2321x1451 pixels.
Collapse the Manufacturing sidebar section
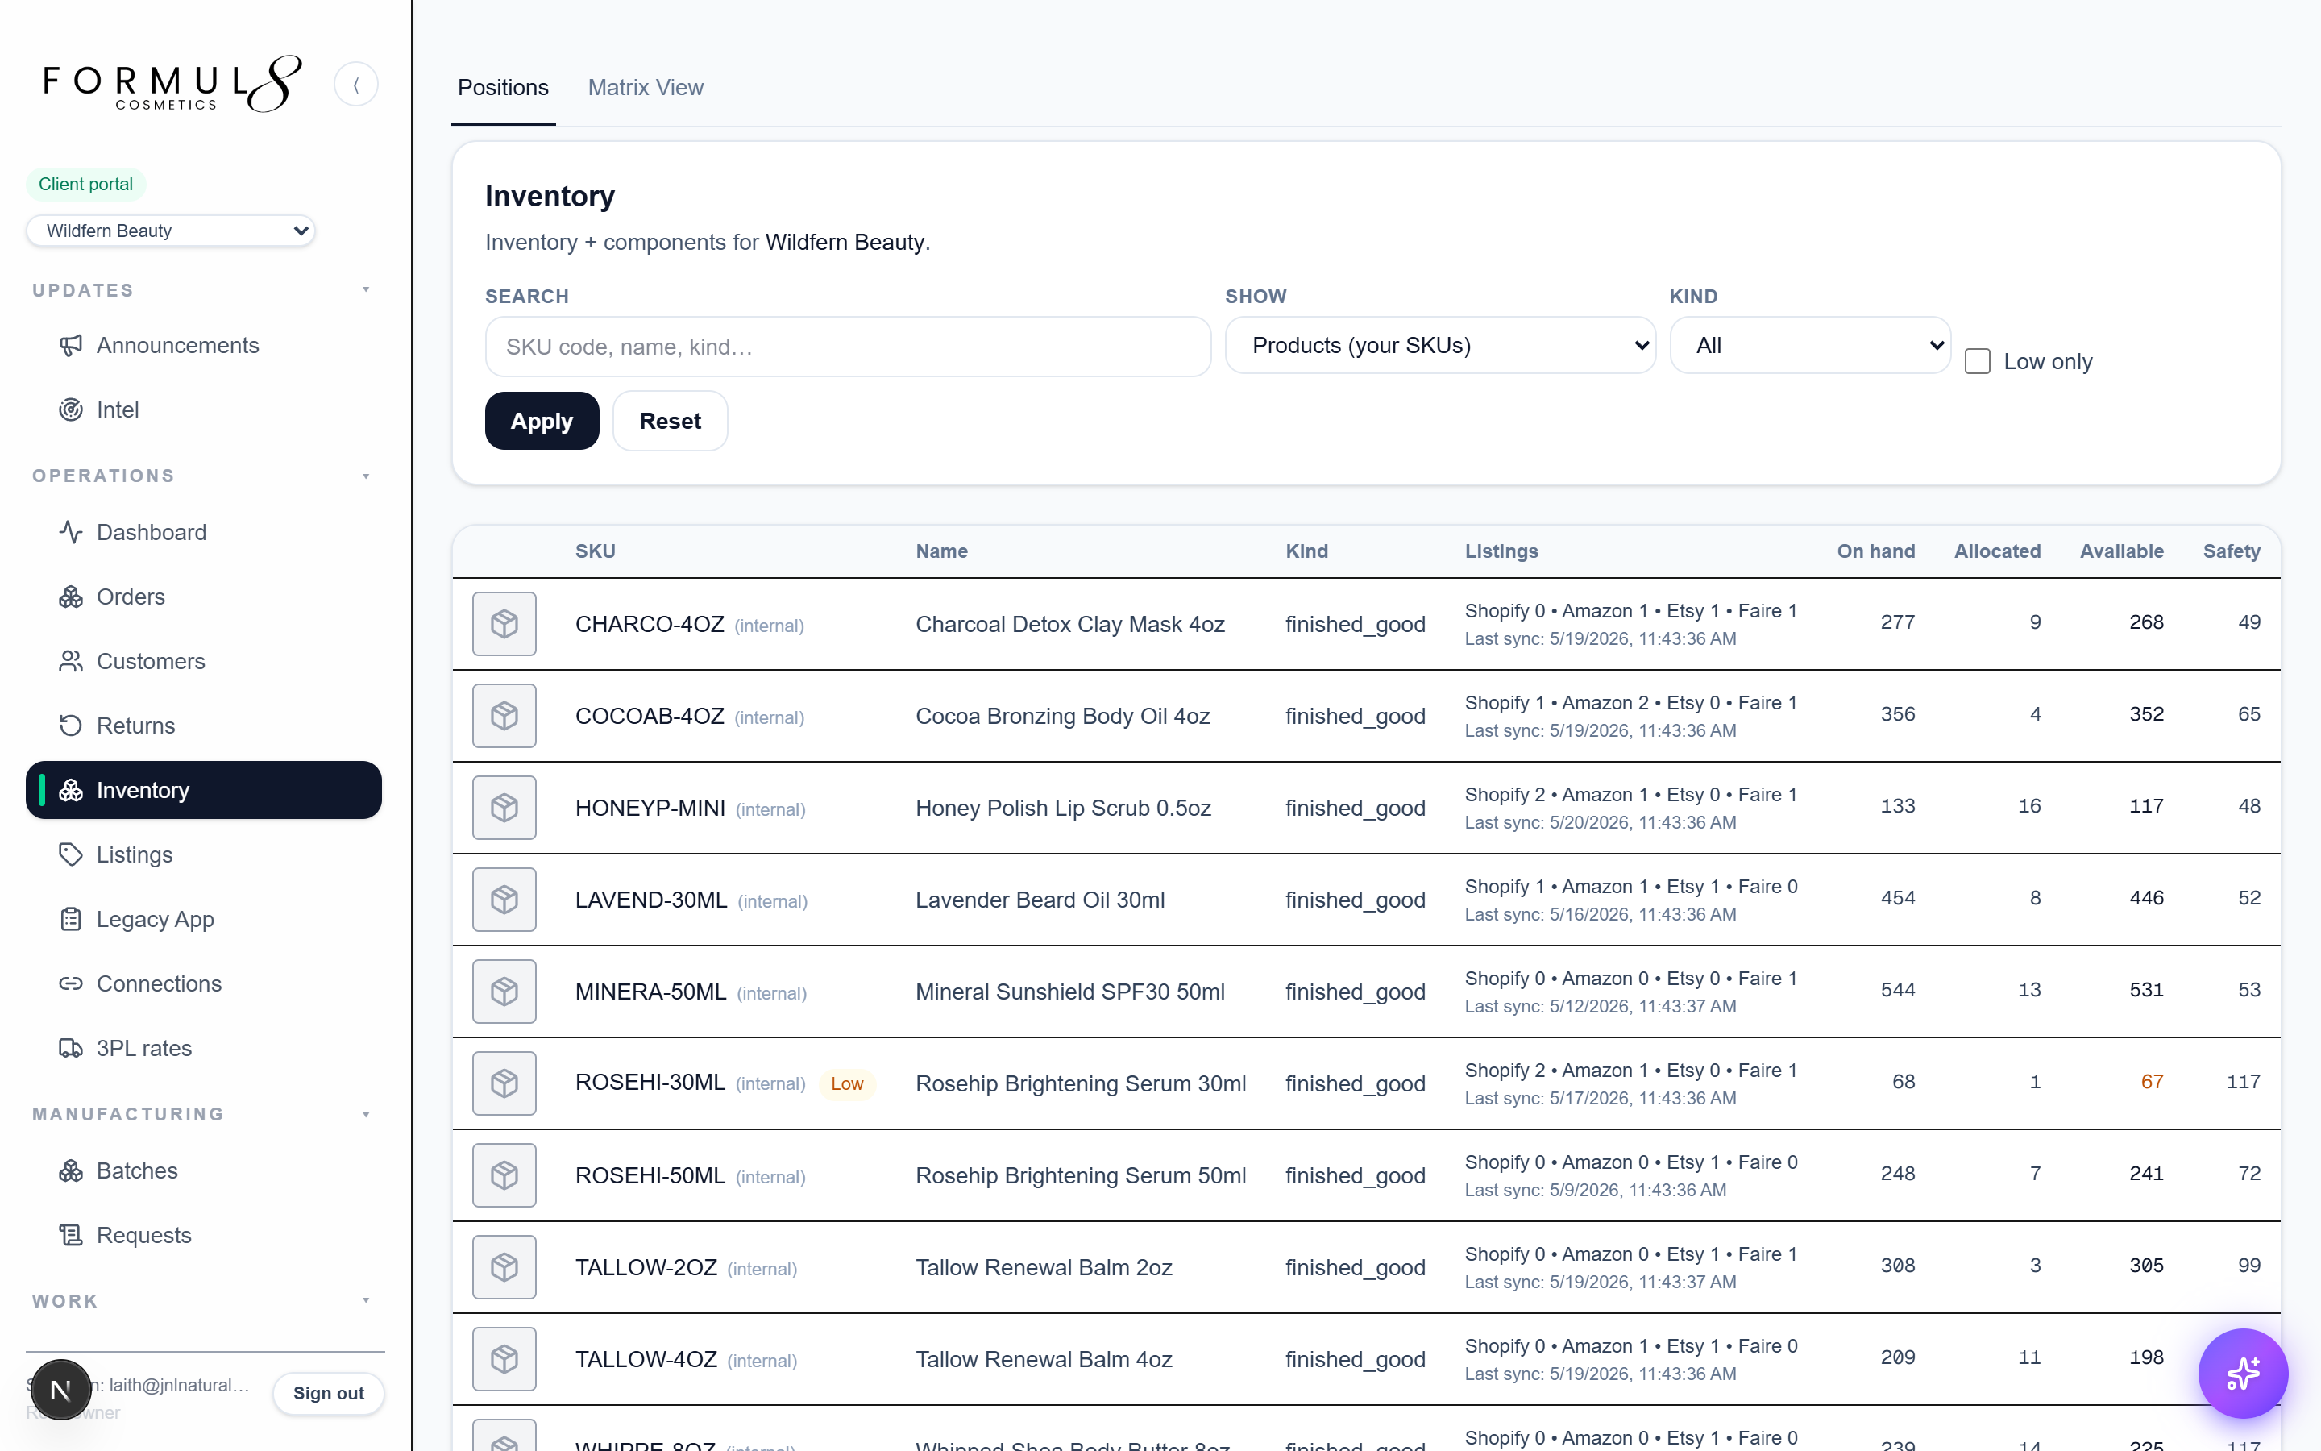[365, 1114]
